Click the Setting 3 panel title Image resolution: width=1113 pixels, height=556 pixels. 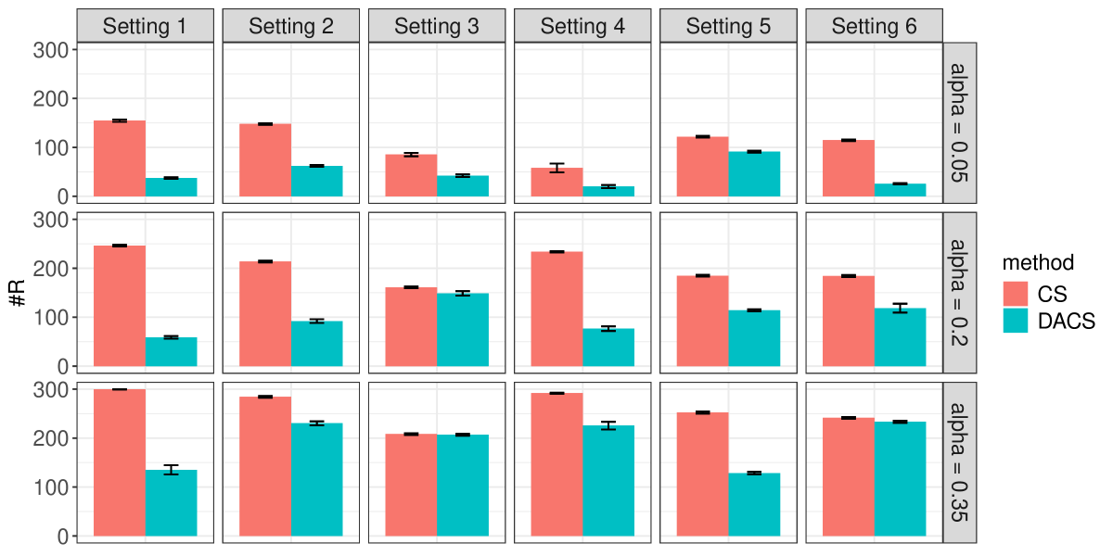(x=436, y=26)
